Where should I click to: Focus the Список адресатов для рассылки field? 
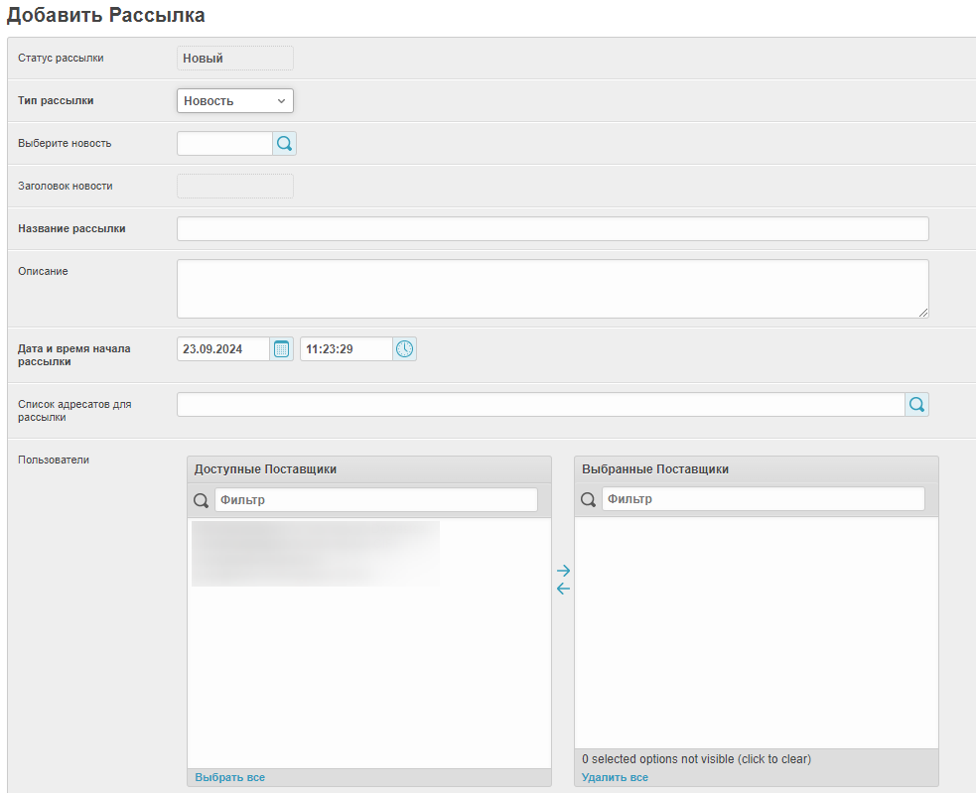(540, 405)
